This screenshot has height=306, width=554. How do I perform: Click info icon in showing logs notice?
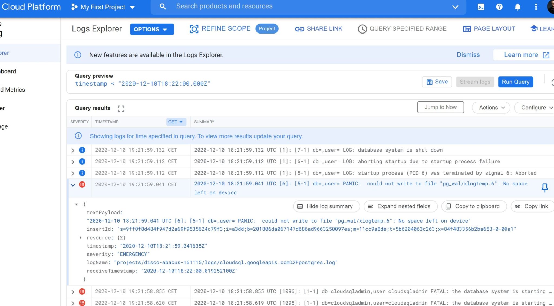click(78, 136)
